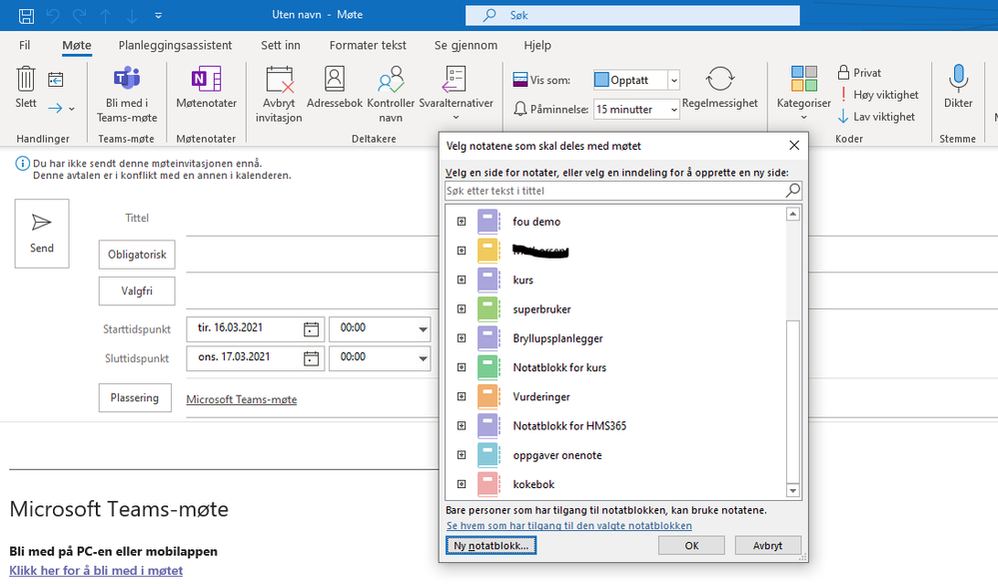The width and height of the screenshot is (998, 584).
Task: Open the quick access toolbar customize dropdown
Action: 159,15
